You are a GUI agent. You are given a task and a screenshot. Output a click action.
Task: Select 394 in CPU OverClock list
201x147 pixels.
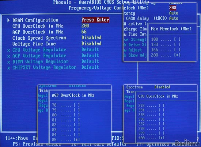[x=151, y=110]
